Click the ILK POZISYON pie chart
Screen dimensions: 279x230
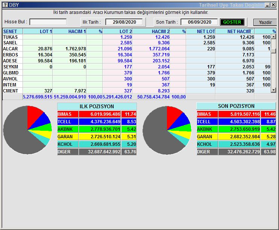(27, 130)
